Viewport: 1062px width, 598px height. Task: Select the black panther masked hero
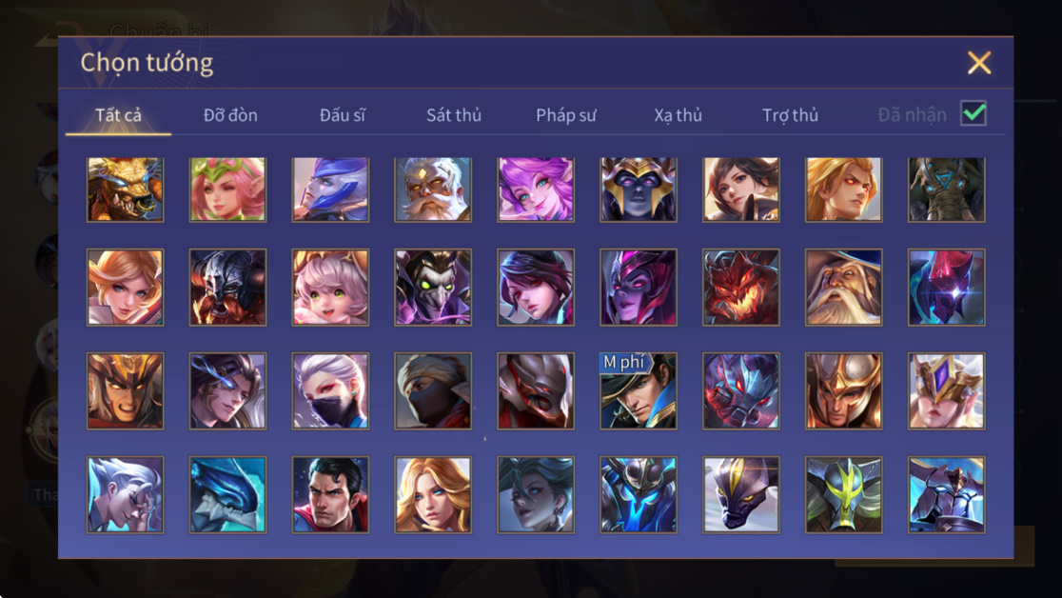741,494
